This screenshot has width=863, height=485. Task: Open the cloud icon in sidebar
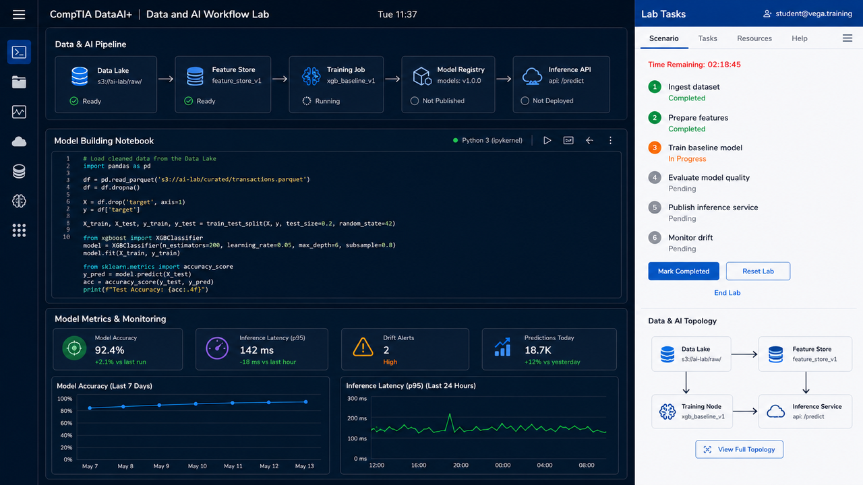point(19,141)
